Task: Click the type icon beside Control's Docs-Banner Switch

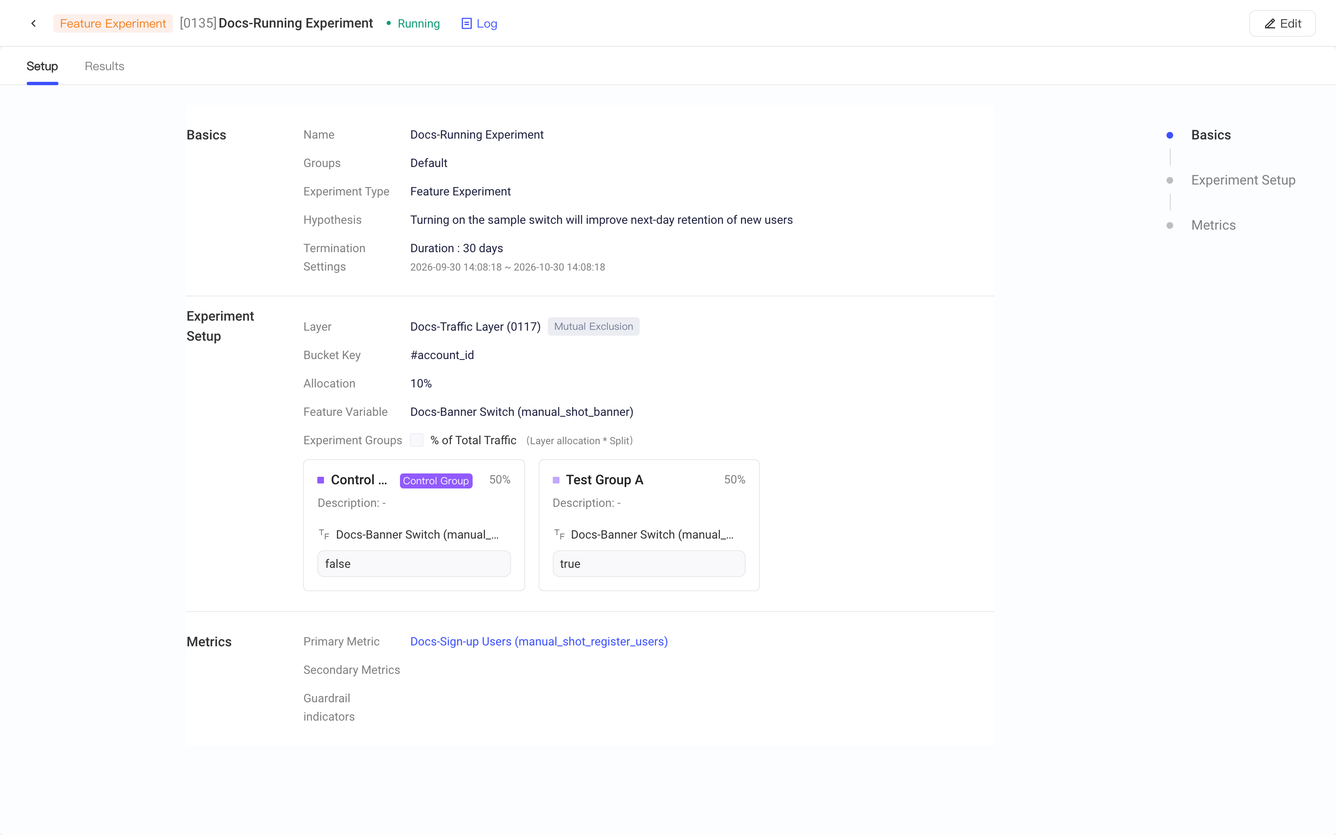Action: point(324,534)
